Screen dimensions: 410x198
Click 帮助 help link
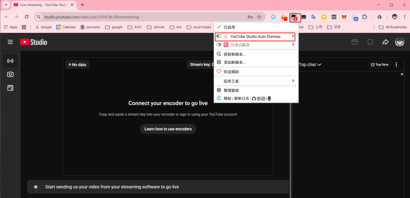[x=227, y=98]
